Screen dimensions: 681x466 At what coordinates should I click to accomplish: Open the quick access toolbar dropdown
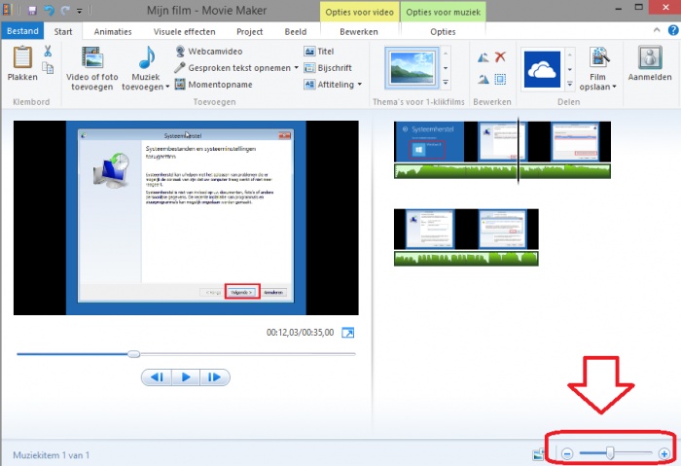coord(80,11)
